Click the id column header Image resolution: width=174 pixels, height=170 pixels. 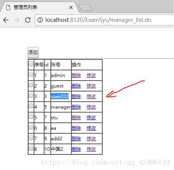pos(48,65)
